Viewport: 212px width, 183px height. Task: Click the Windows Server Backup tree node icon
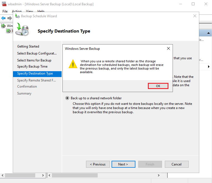click(3, 26)
